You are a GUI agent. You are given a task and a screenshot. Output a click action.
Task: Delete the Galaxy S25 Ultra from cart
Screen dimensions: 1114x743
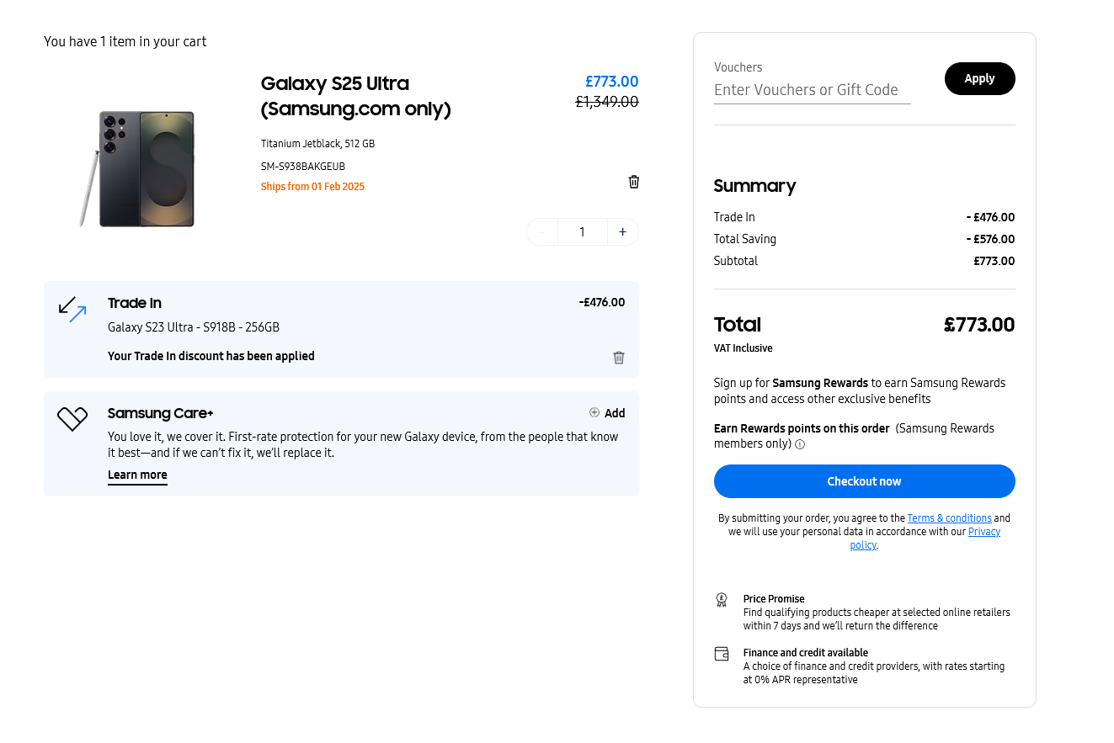[x=634, y=182]
